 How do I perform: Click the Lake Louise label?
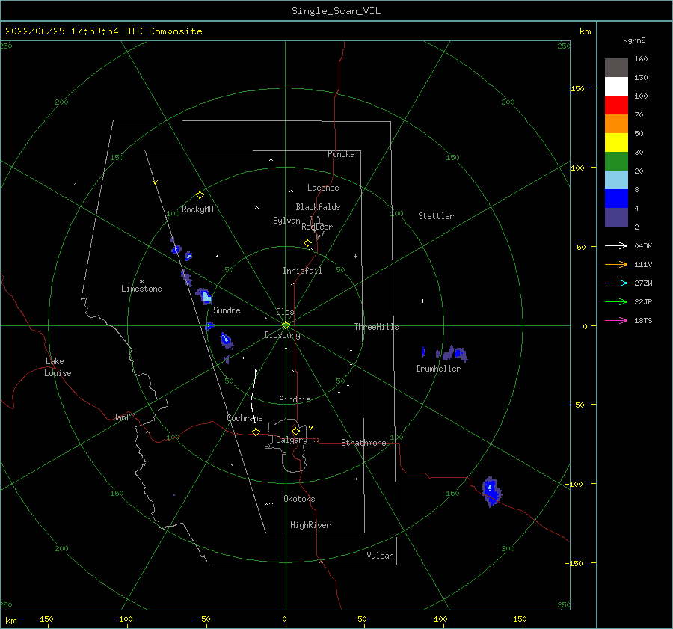click(58, 367)
